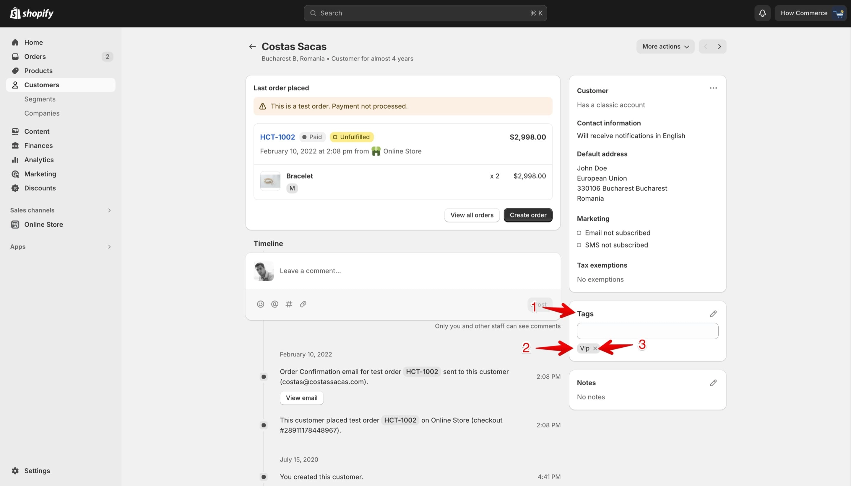Viewport: 851px width, 486px height.
Task: Click the Post comment button
Action: point(540,305)
